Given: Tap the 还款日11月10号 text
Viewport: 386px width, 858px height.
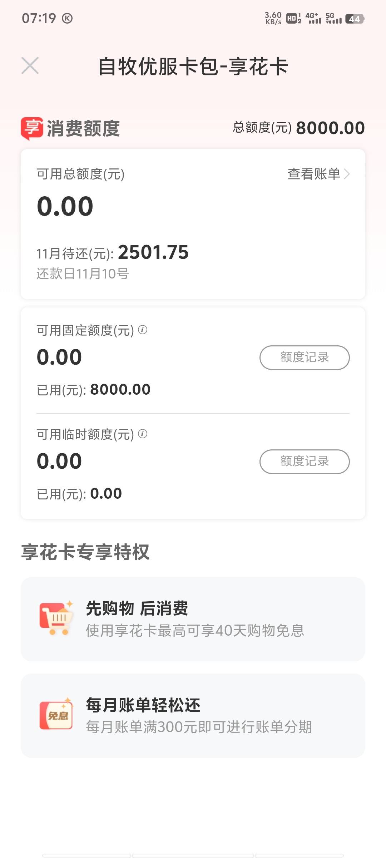Looking at the screenshot, I should pos(83,274).
